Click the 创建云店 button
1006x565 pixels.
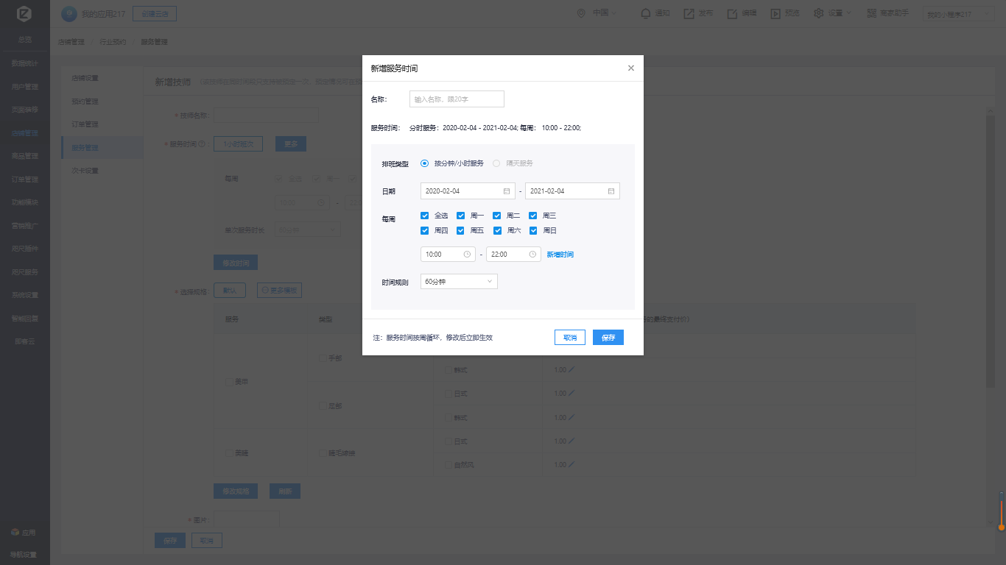pyautogui.click(x=155, y=13)
